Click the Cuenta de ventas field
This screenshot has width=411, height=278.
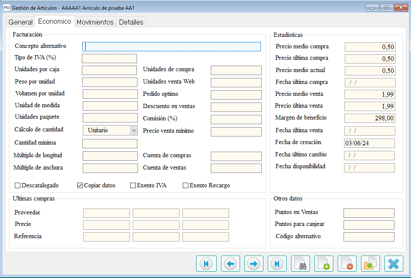click(236, 168)
